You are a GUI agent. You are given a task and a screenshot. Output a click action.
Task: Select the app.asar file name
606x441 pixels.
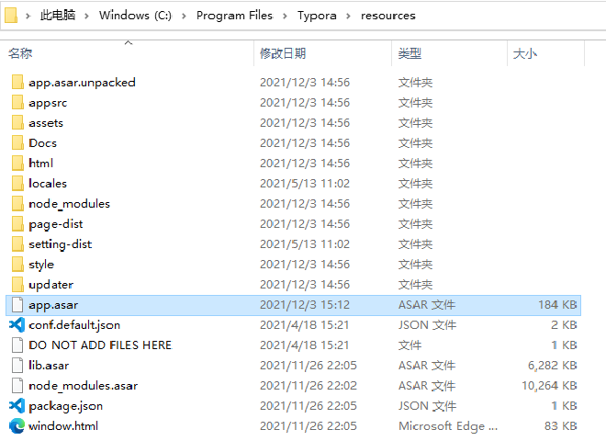53,305
